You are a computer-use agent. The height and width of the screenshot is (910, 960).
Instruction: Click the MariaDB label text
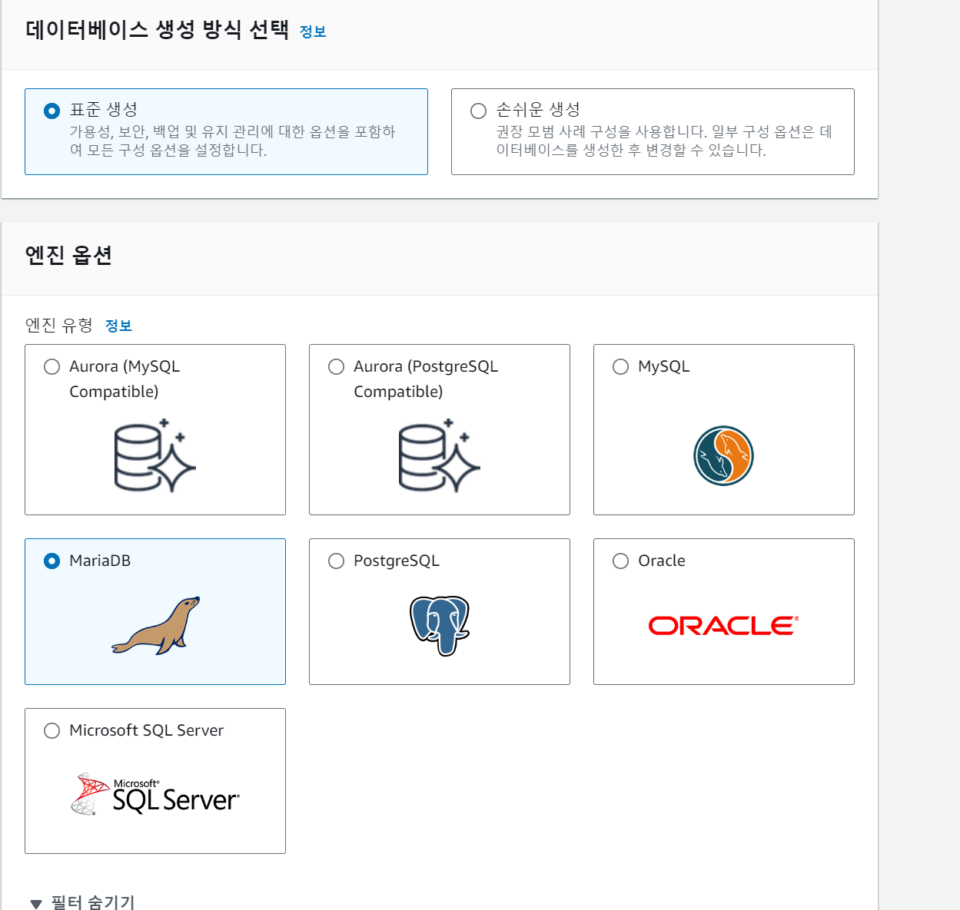click(x=100, y=561)
